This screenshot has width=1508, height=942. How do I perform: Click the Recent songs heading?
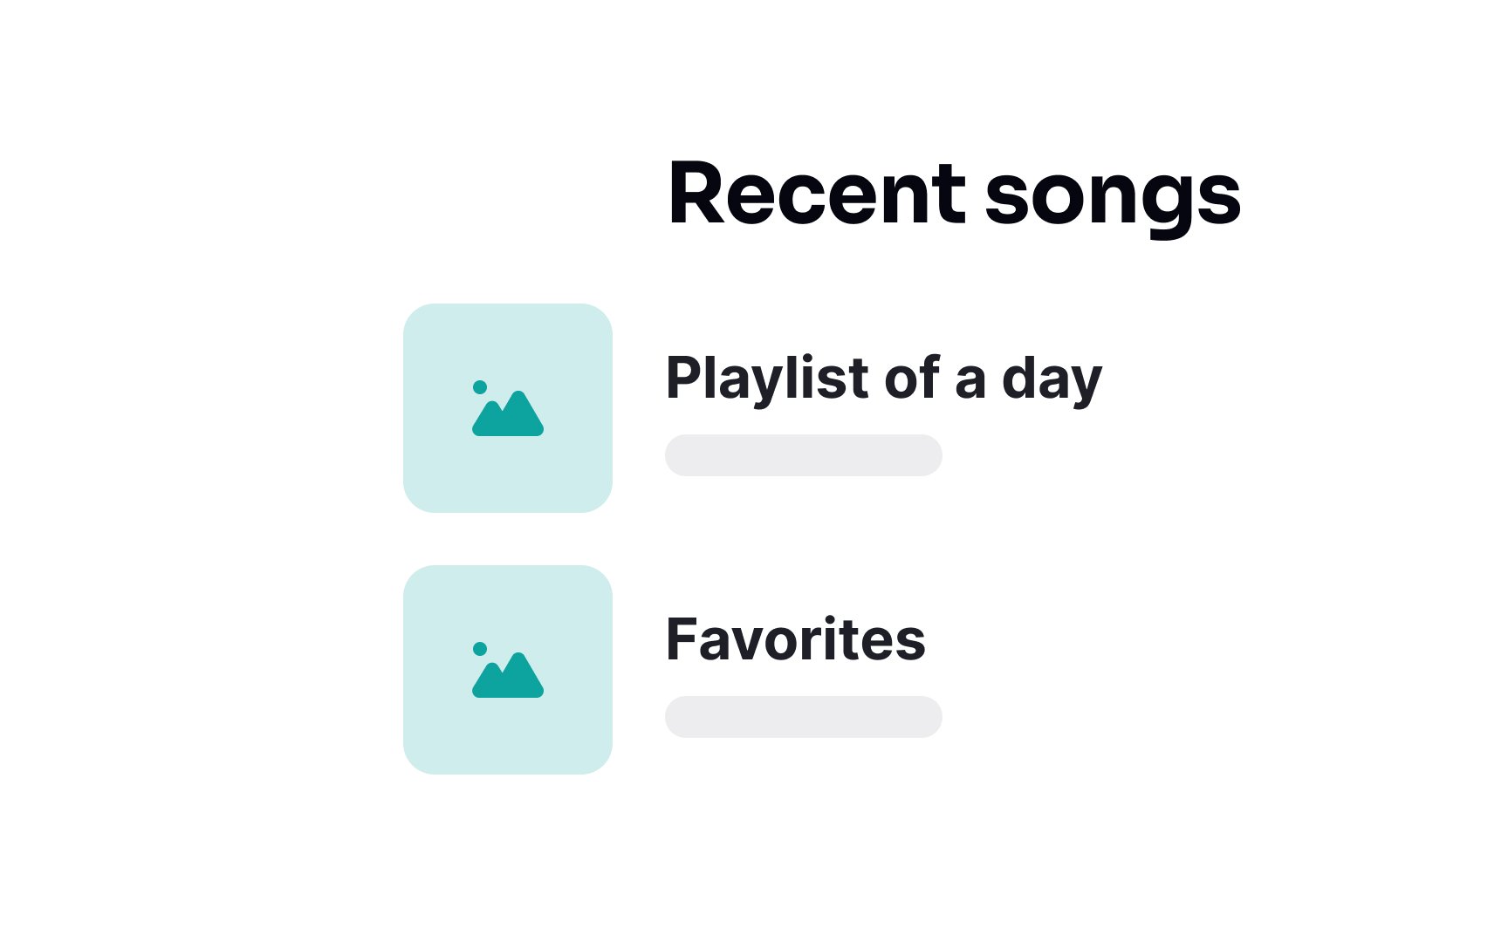coord(954,196)
